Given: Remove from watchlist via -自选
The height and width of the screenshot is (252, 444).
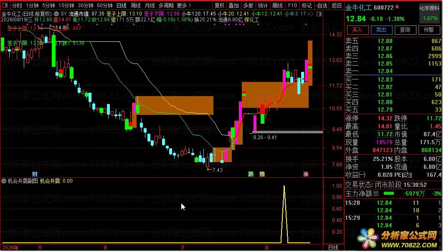Looking at the screenshot, I should coord(322,5).
